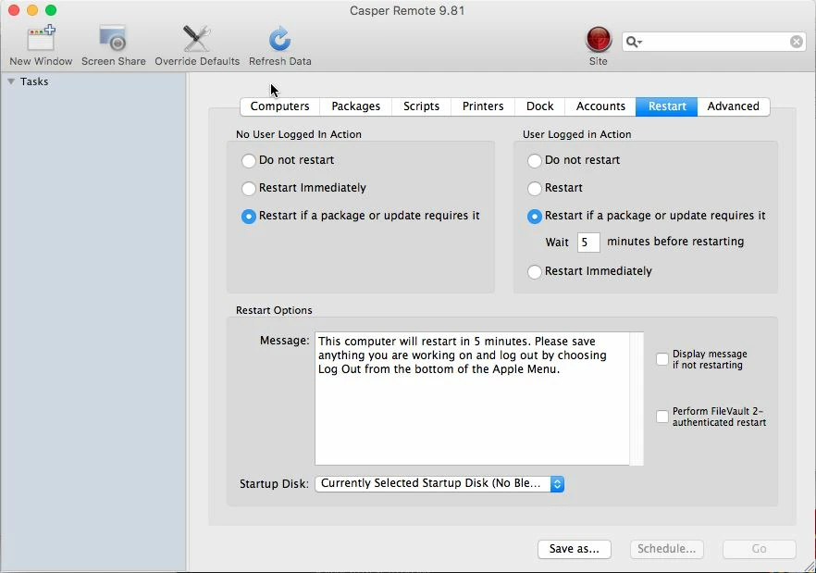Select 'Restart Immediately' under No User Logged In
The width and height of the screenshot is (816, 573).
tap(249, 188)
